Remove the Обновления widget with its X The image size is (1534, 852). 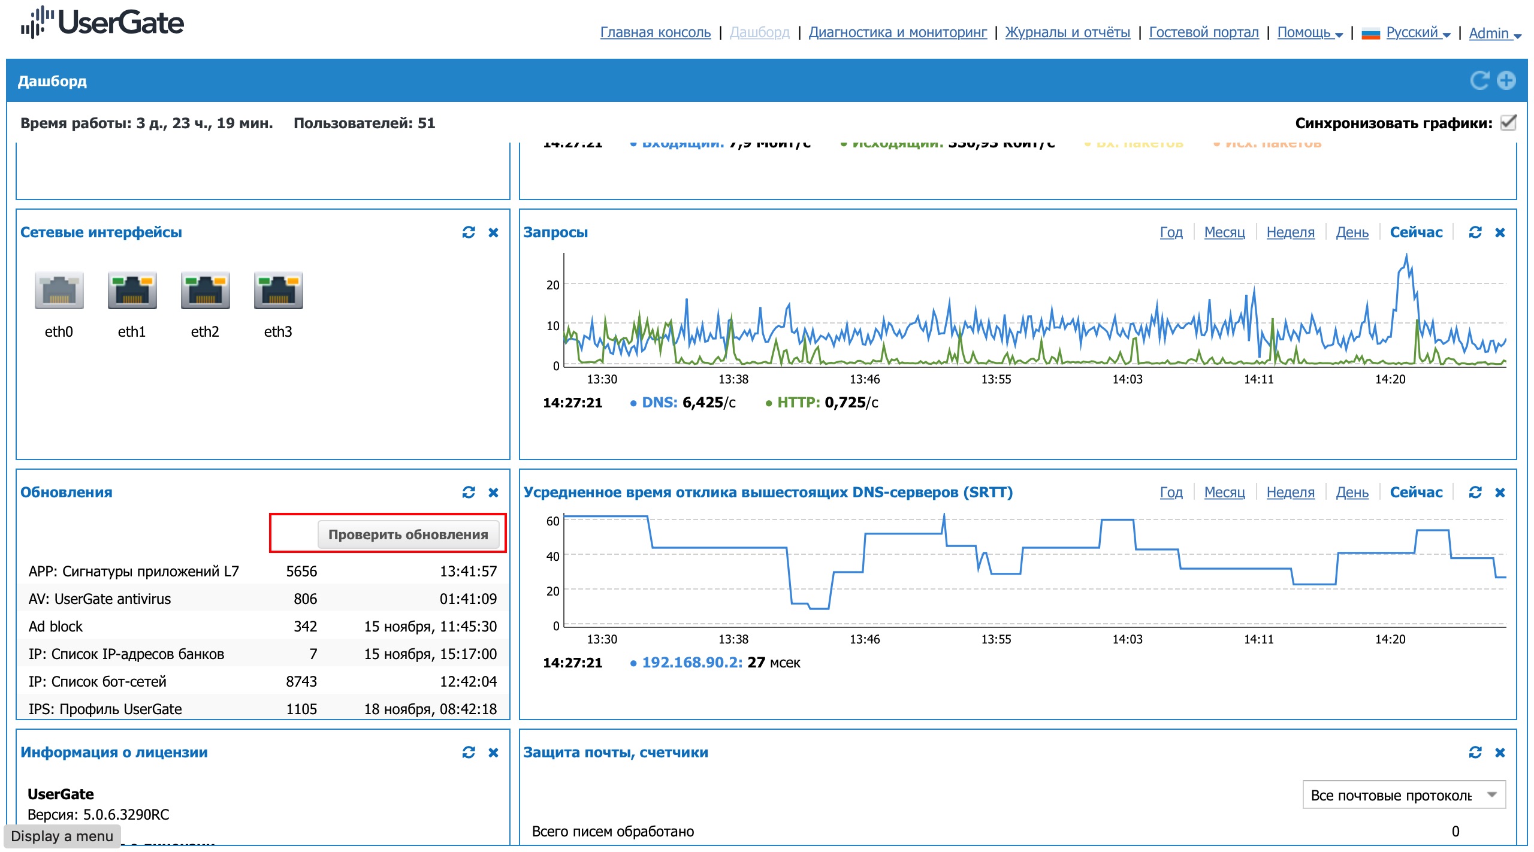pos(493,493)
